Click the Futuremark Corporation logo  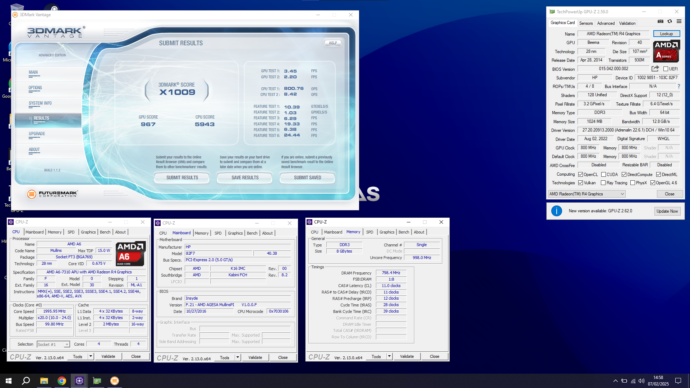pyautogui.click(x=52, y=194)
